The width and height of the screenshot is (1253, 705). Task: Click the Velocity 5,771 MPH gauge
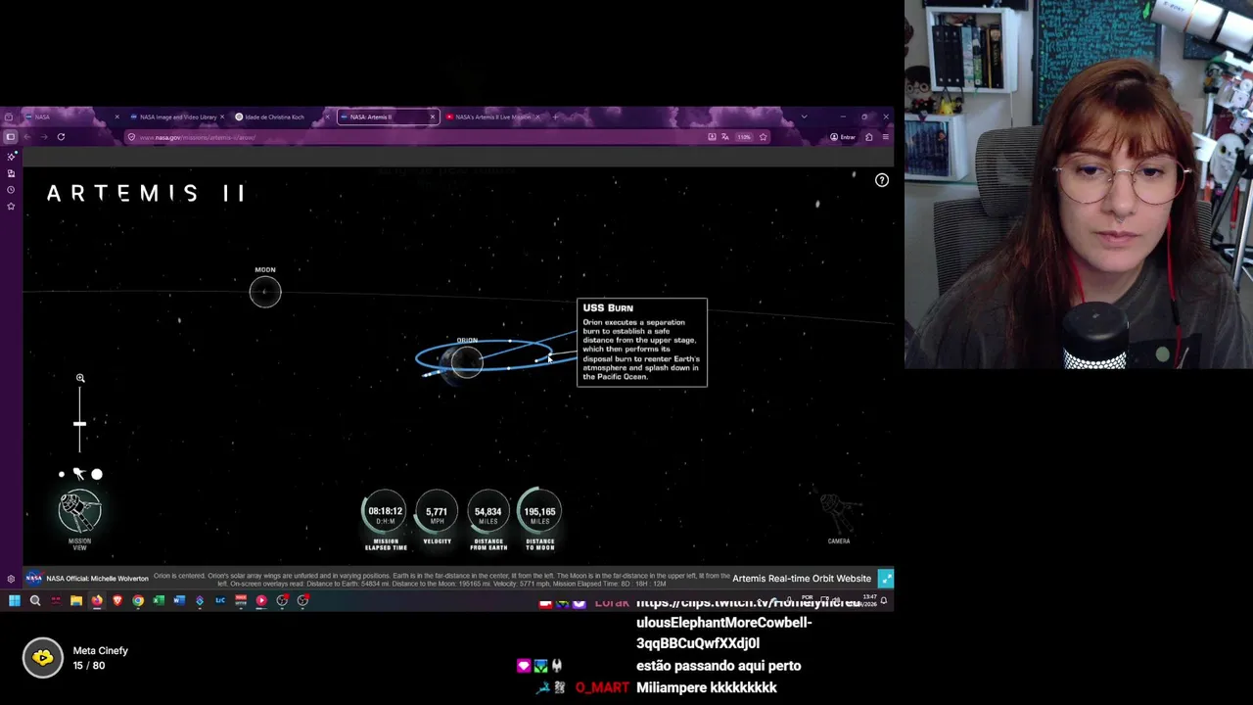click(437, 512)
